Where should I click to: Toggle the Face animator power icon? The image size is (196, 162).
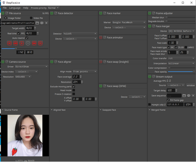[101, 38]
